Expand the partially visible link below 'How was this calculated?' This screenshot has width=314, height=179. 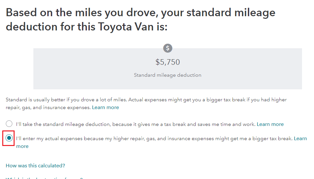point(44,178)
